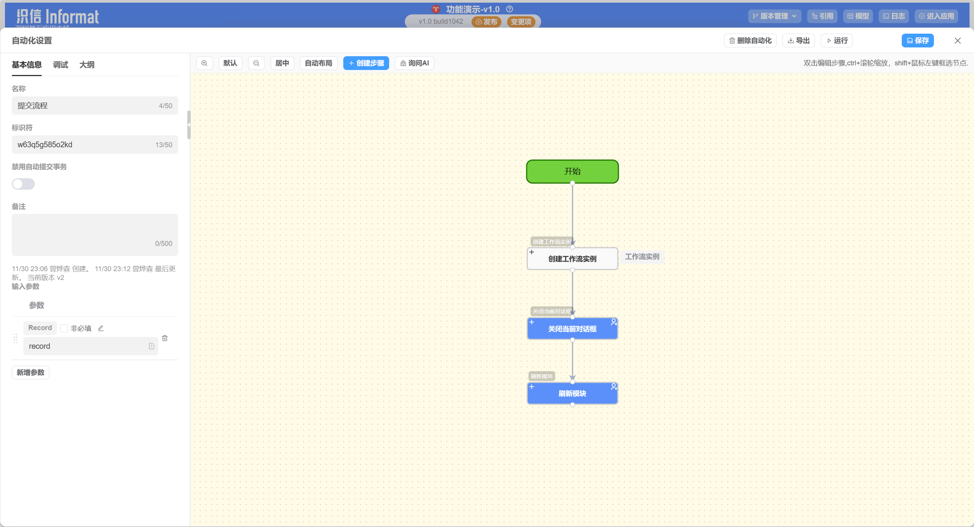The width and height of the screenshot is (974, 527).
Task: Check the 非必填 checkbox
Action: [64, 328]
